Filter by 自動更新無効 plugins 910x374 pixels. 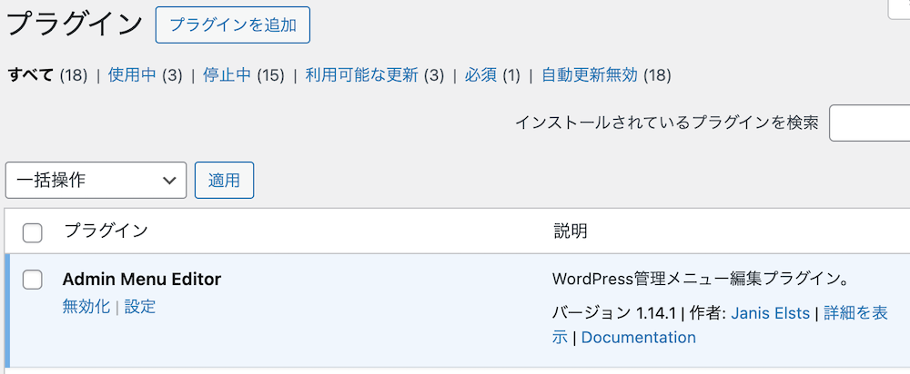(x=589, y=75)
